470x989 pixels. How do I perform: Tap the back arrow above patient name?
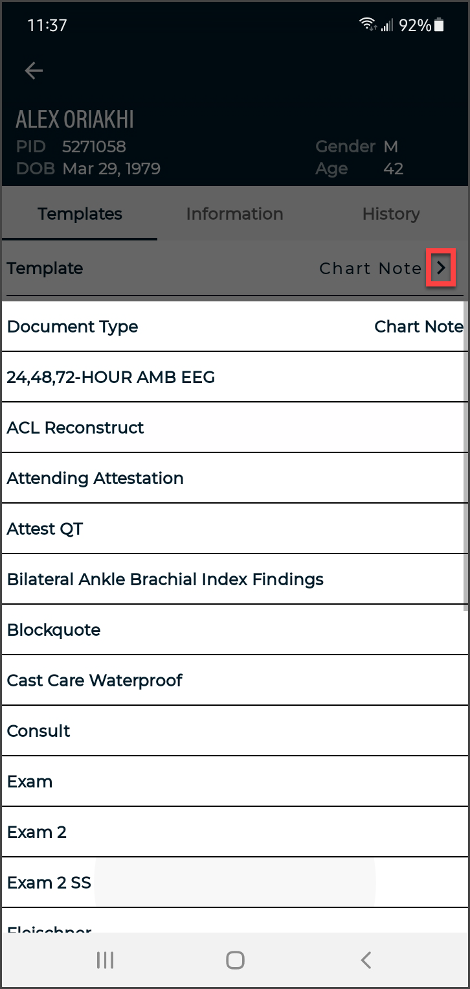34,71
